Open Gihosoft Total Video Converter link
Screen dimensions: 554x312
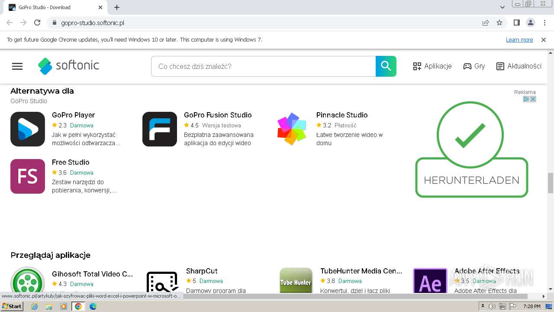[93, 274]
